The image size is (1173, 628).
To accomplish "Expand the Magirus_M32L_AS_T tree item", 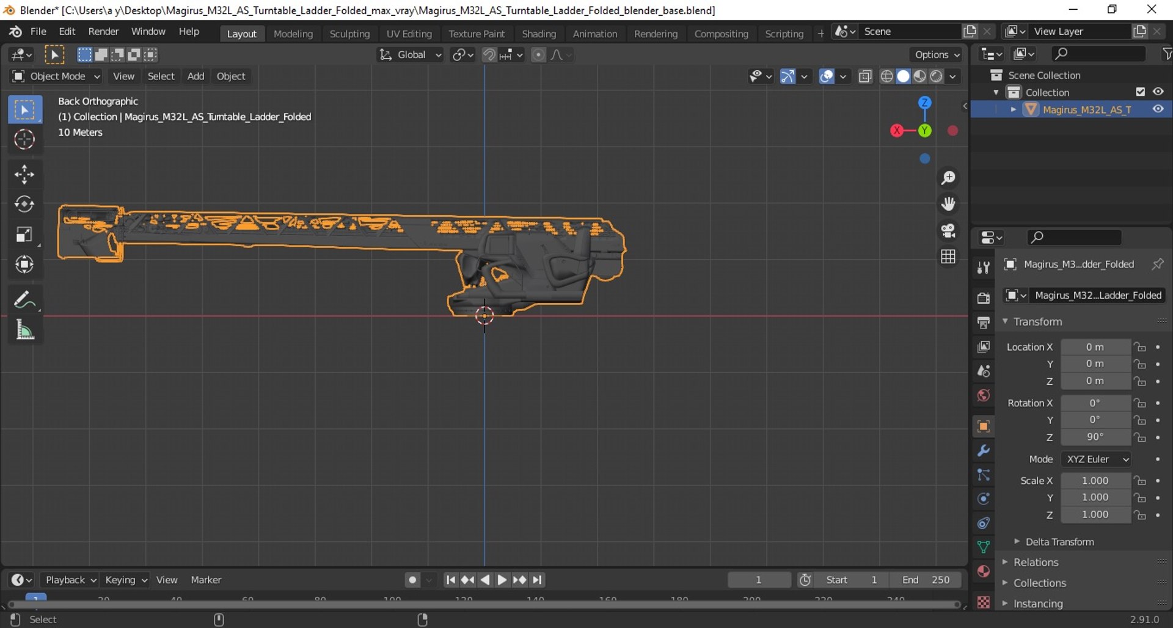I will point(1014,109).
